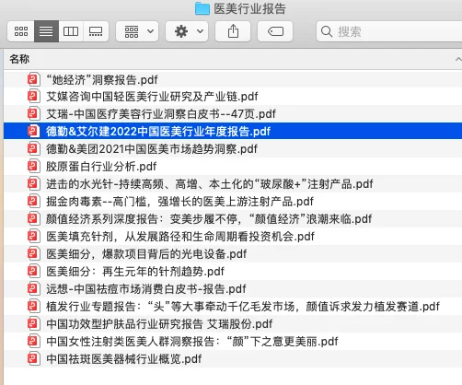Select the 植发行业专题报告 file name
The image size is (462, 385).
point(243,307)
